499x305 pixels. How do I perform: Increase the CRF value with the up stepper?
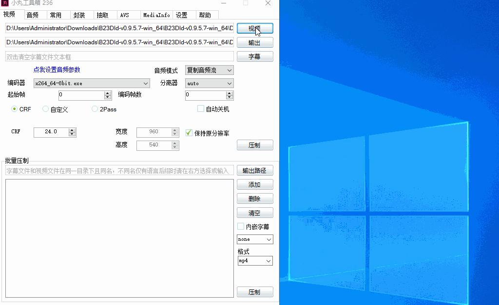click(72, 129)
